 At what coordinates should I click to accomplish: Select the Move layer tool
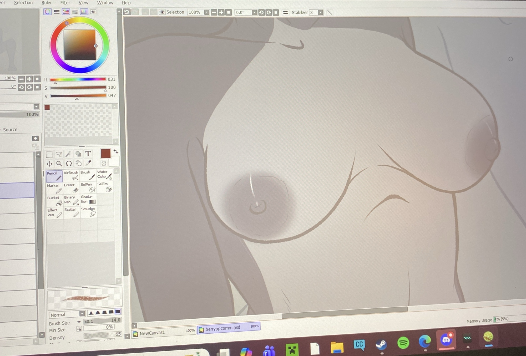point(49,164)
